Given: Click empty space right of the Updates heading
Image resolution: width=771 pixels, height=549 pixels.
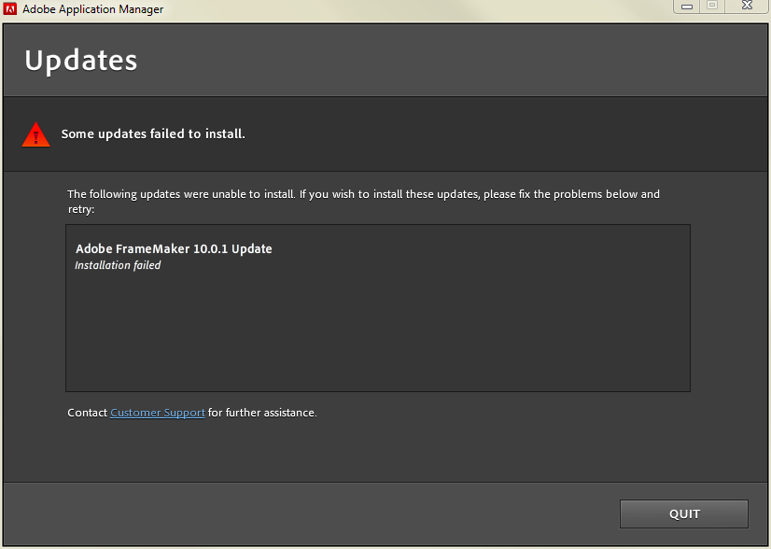Looking at the screenshot, I should click(x=448, y=61).
